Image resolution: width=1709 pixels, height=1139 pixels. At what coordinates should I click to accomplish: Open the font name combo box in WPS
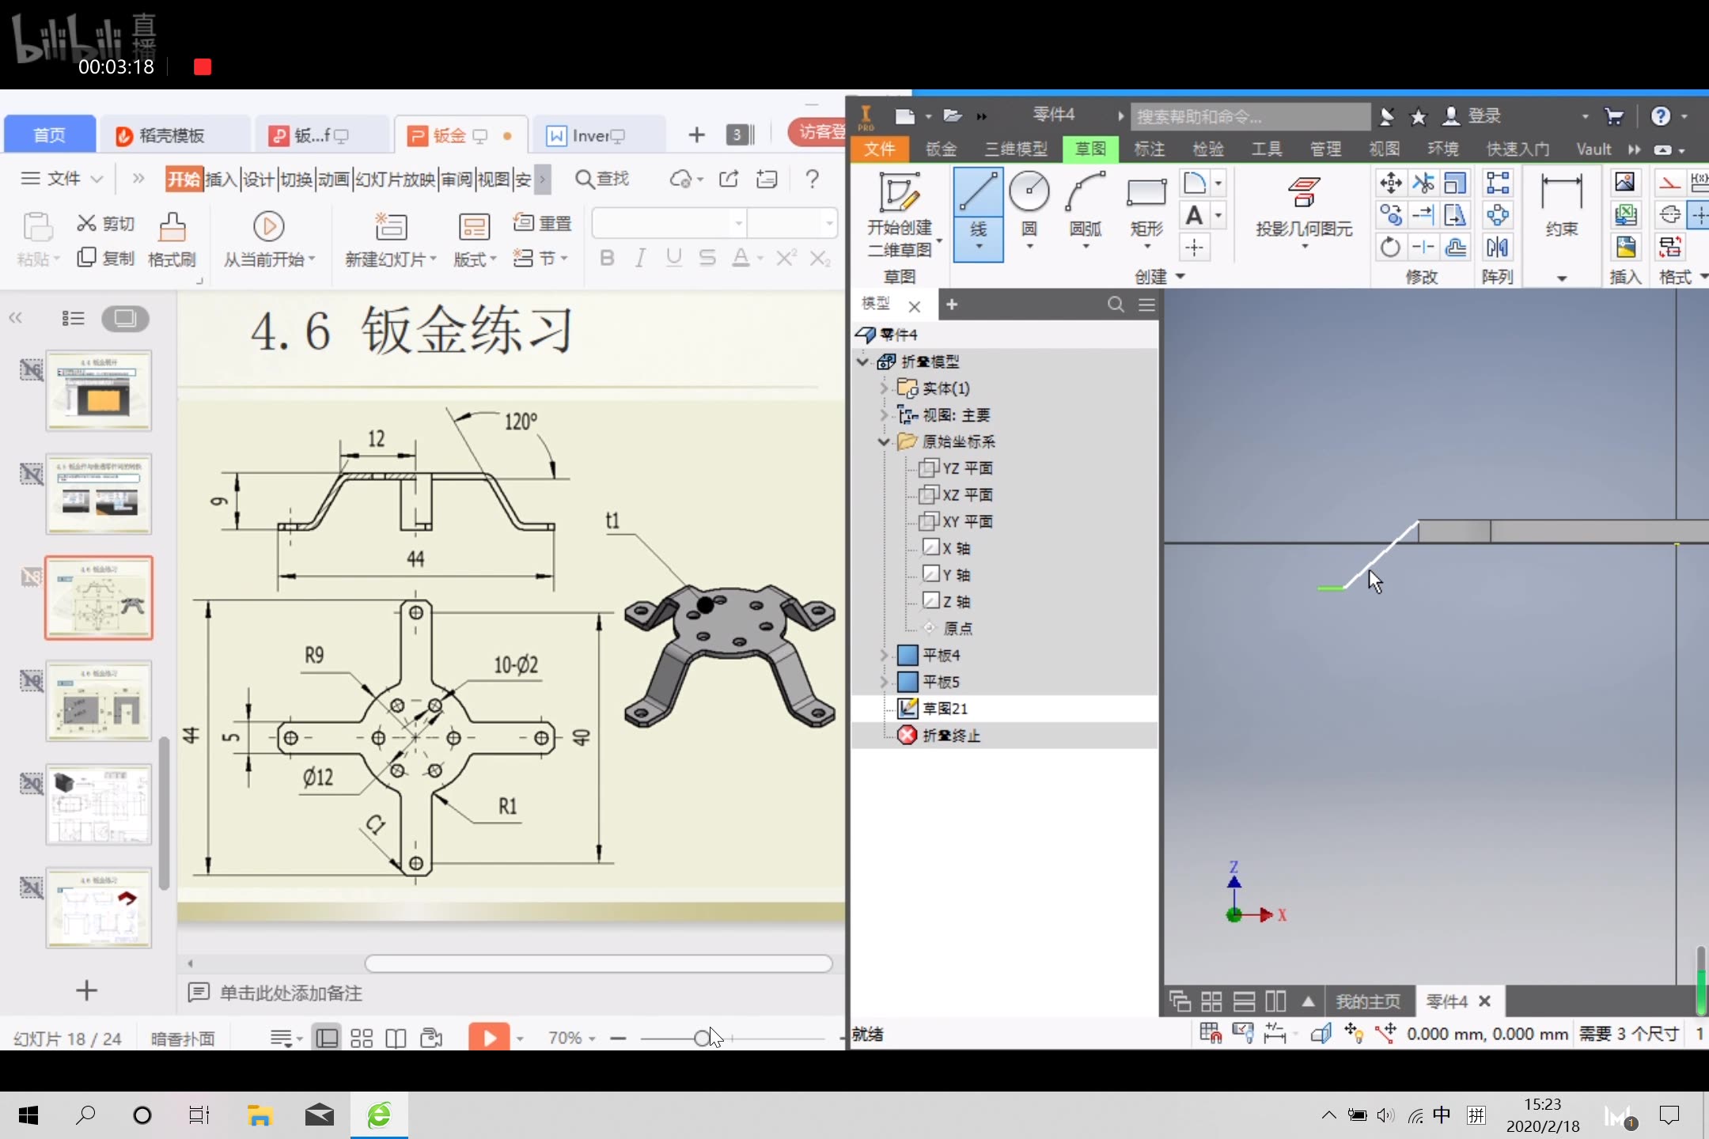[x=670, y=224]
